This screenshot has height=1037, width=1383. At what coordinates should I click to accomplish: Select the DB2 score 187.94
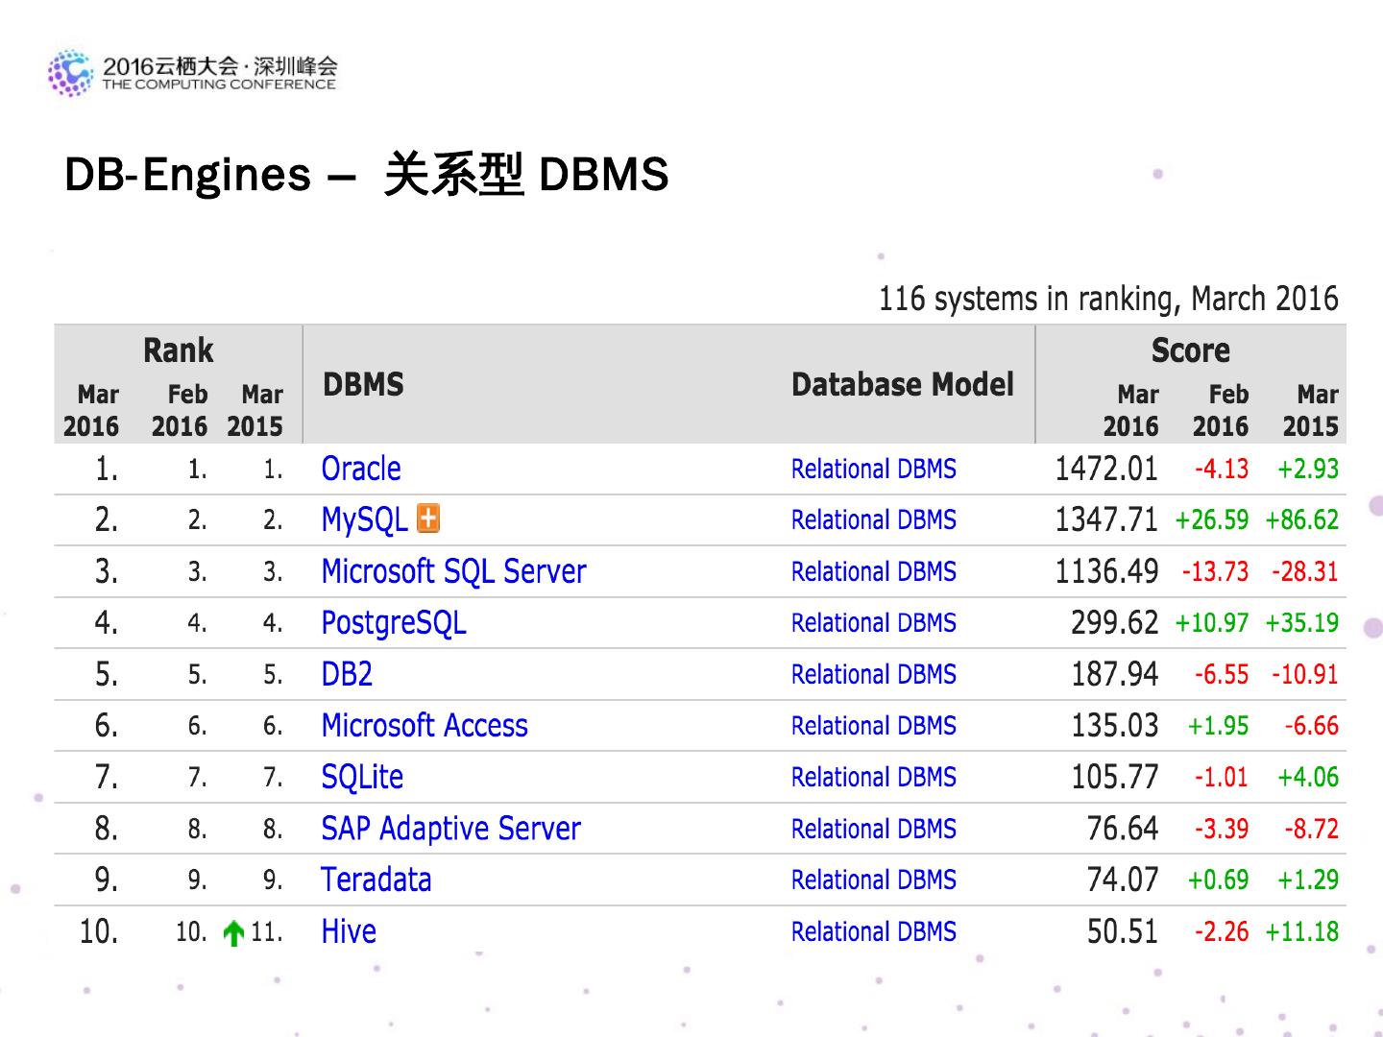click(1115, 674)
